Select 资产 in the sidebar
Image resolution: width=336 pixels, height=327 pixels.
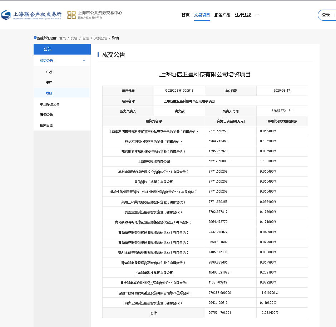(49, 82)
